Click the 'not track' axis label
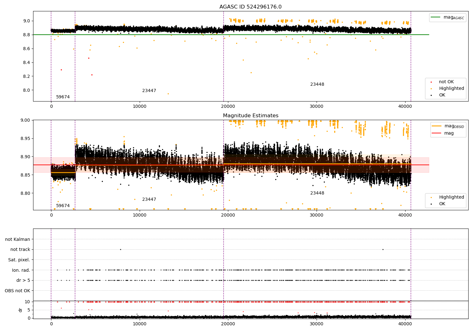 click(x=20, y=249)
